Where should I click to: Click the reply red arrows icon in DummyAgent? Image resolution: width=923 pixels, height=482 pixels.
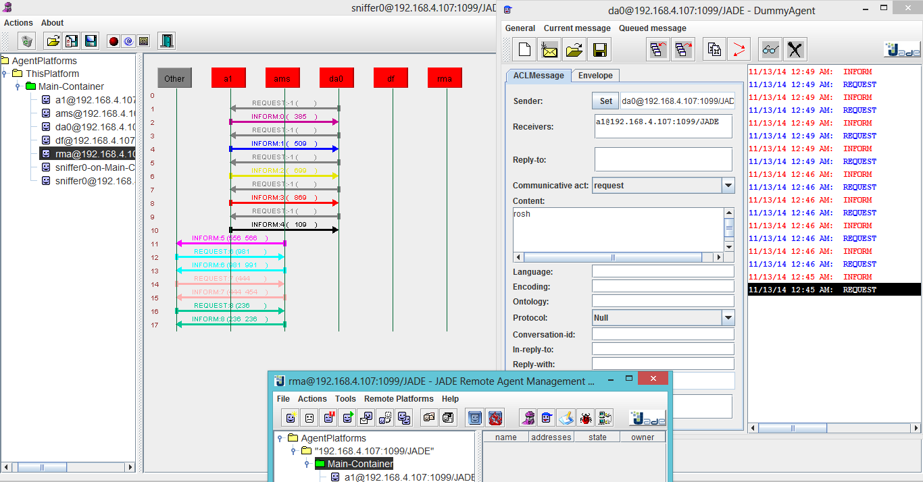740,49
